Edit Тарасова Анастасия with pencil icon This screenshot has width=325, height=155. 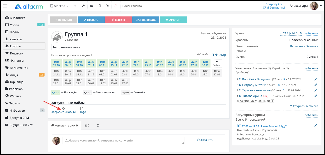coord(316,90)
